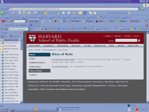Open the History icon in the toolbar
The height and width of the screenshot is (112, 149).
58,13
